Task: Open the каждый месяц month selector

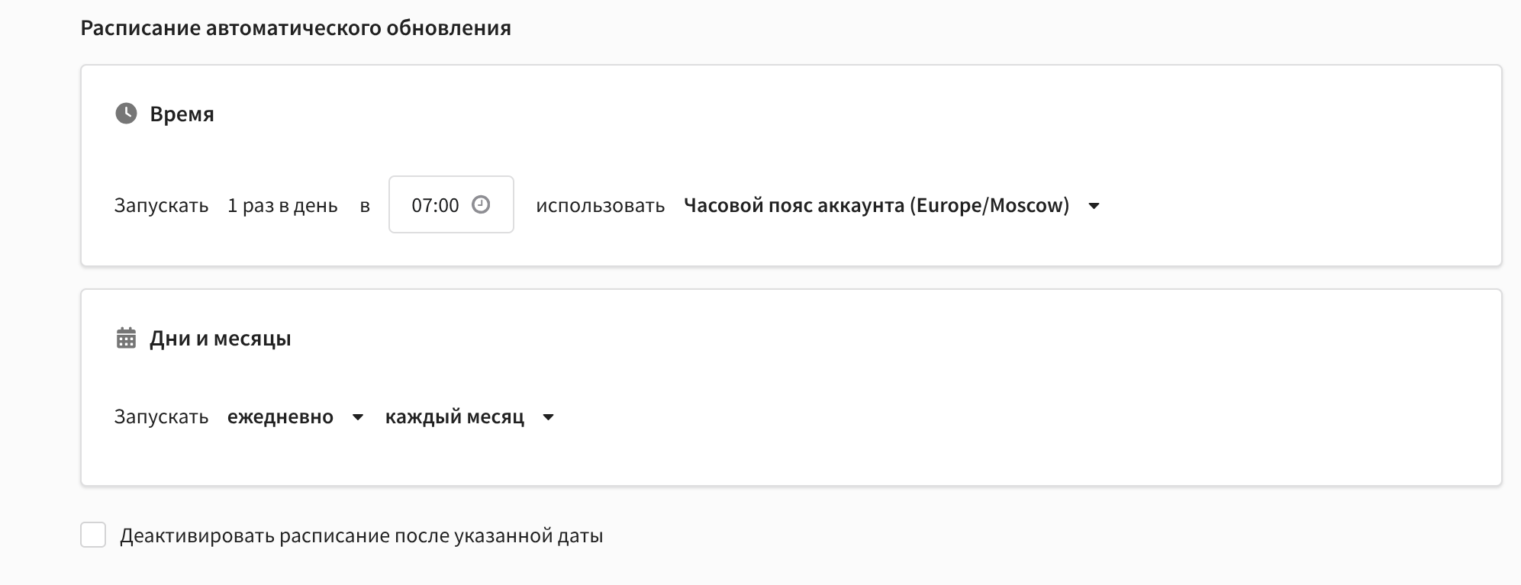Action: click(x=454, y=416)
